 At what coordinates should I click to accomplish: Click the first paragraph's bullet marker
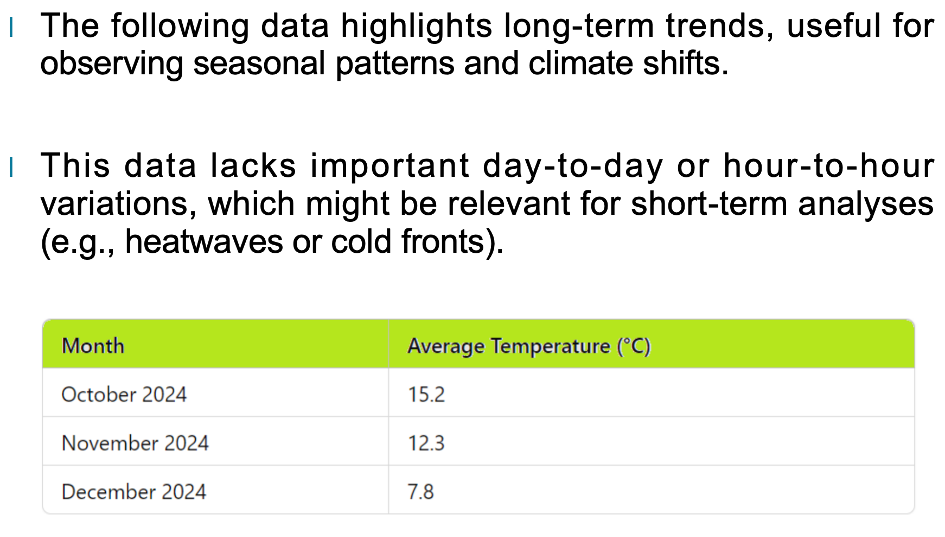(x=11, y=27)
